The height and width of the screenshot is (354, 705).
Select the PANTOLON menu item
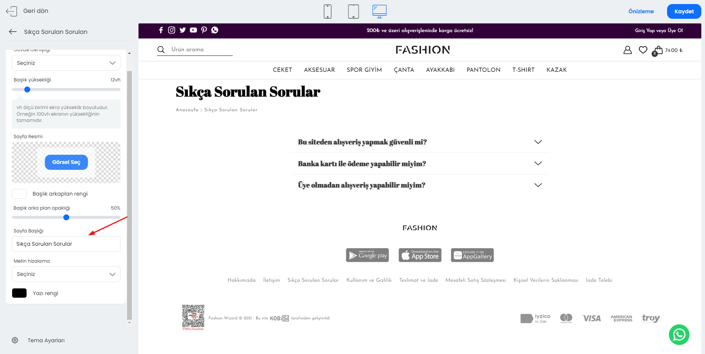coord(483,70)
